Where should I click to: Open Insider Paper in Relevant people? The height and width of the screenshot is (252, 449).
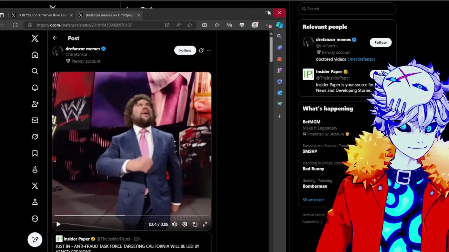pyautogui.click(x=329, y=71)
